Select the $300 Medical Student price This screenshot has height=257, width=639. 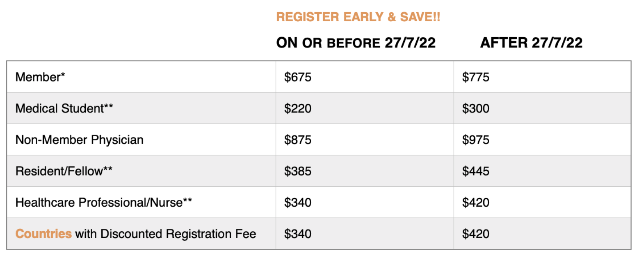476,108
